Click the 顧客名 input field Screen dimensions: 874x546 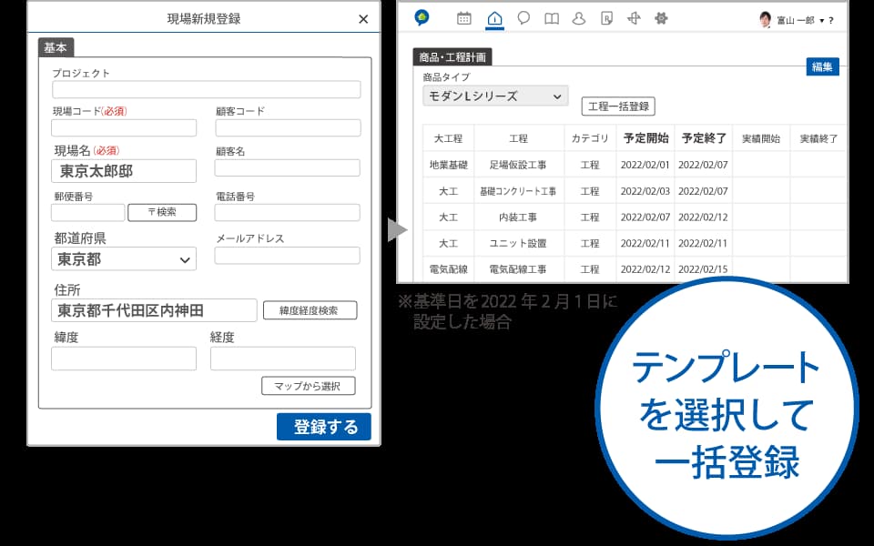pyautogui.click(x=288, y=167)
